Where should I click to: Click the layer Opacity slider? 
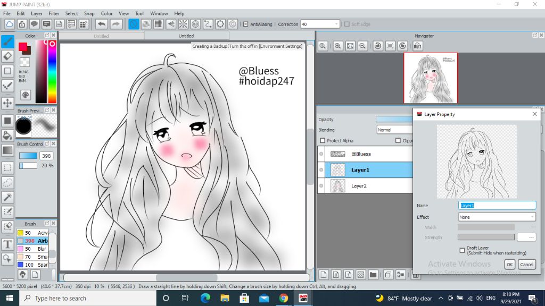pos(394,120)
